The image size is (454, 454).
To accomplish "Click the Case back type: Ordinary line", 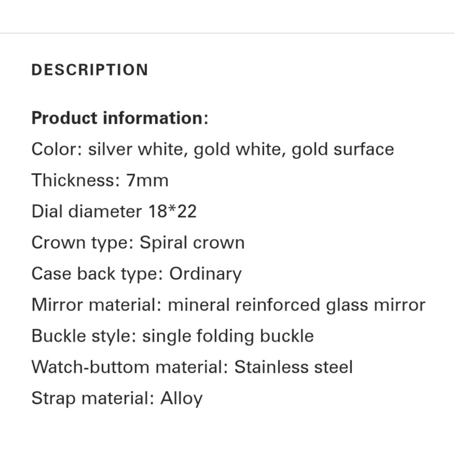I will (136, 274).
